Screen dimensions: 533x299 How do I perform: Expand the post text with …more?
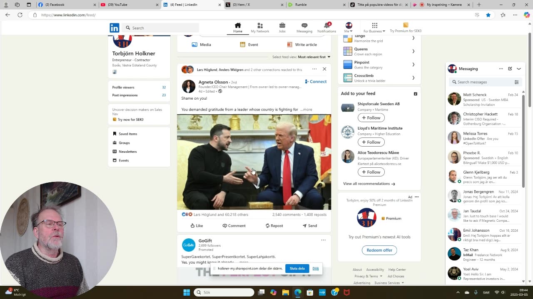tap(306, 110)
